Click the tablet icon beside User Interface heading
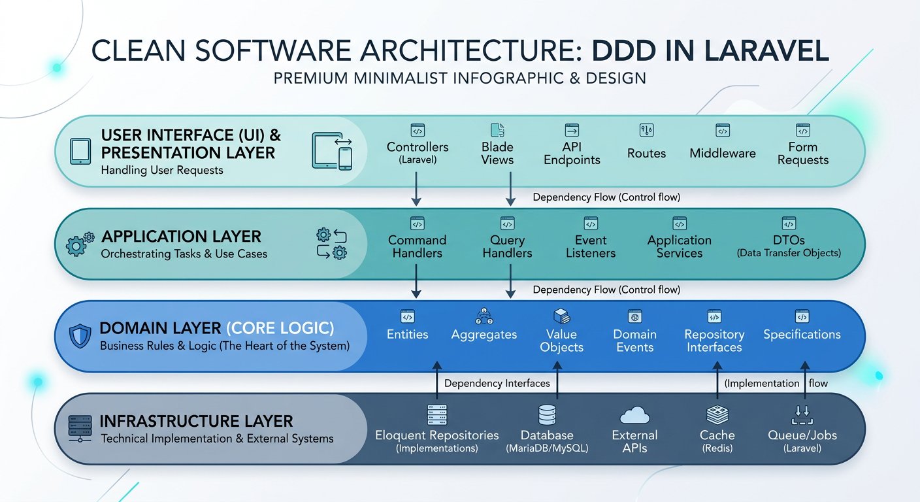 point(80,152)
